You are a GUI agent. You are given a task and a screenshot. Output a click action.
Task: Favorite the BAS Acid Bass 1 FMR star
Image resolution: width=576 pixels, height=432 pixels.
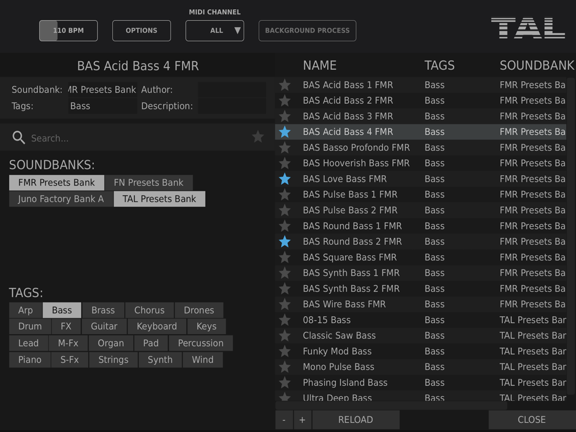pyautogui.click(x=285, y=85)
